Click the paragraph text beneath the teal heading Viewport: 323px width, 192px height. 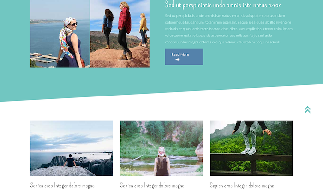(x=229, y=29)
